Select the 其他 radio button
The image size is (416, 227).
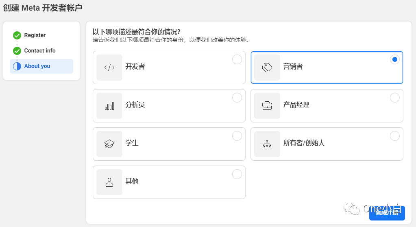click(237, 174)
